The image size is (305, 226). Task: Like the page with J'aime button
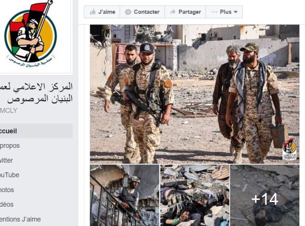pyautogui.click(x=102, y=12)
